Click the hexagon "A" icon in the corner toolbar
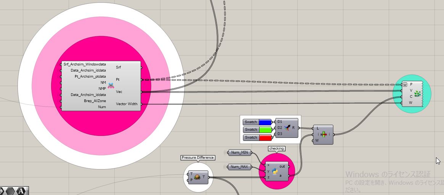This screenshot has height=195, width=444. pos(21,191)
